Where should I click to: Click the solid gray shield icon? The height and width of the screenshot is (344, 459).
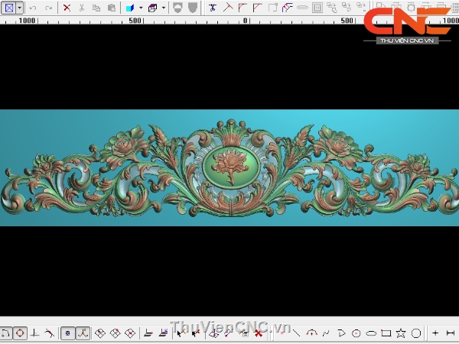[x=192, y=8]
